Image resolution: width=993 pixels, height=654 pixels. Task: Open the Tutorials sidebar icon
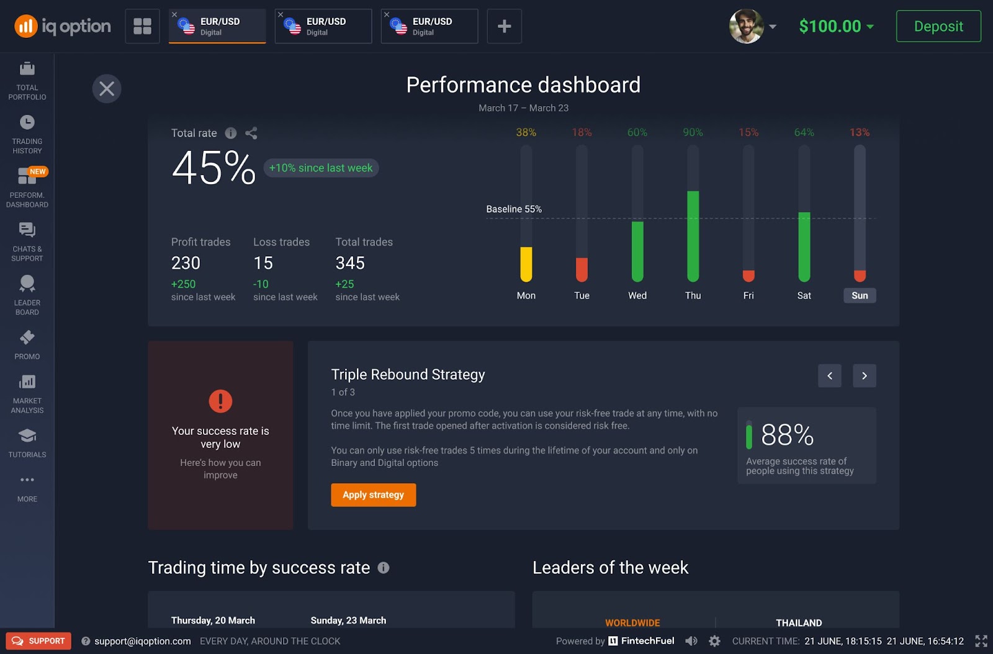[x=27, y=442]
